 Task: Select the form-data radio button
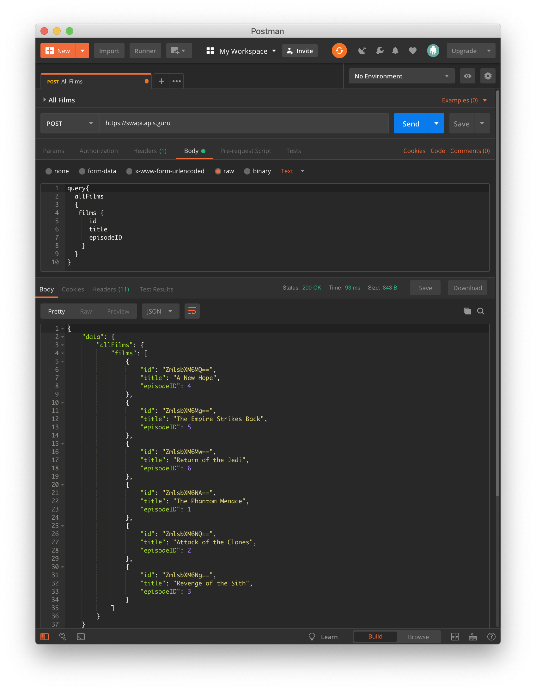click(82, 171)
